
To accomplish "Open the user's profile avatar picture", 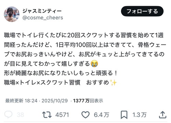I will (12, 14).
